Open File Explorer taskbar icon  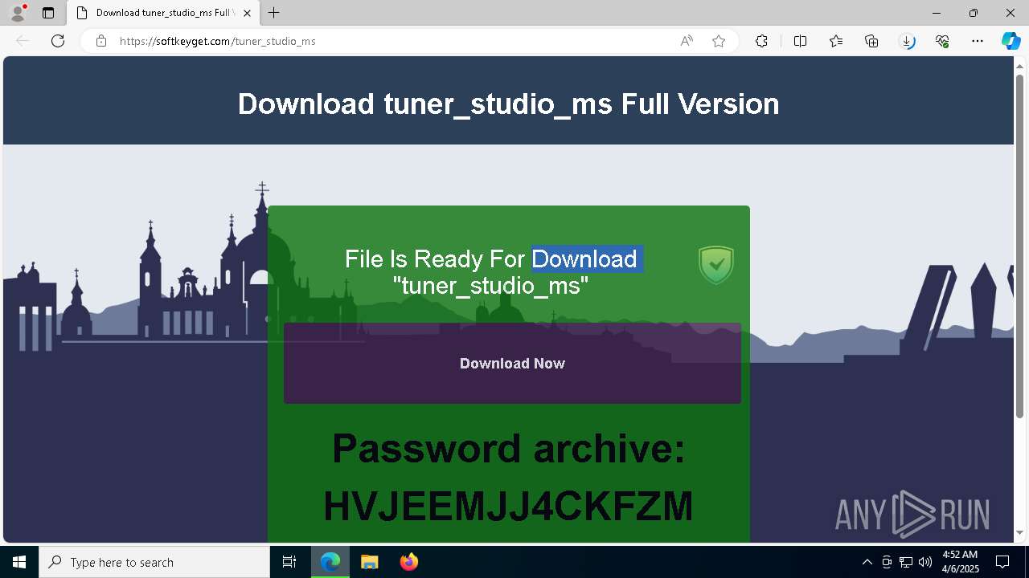click(x=369, y=562)
